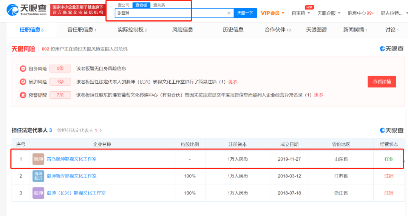Click the 江苏省 region cell
Screen dimensions: 408x216
(x=341, y=176)
